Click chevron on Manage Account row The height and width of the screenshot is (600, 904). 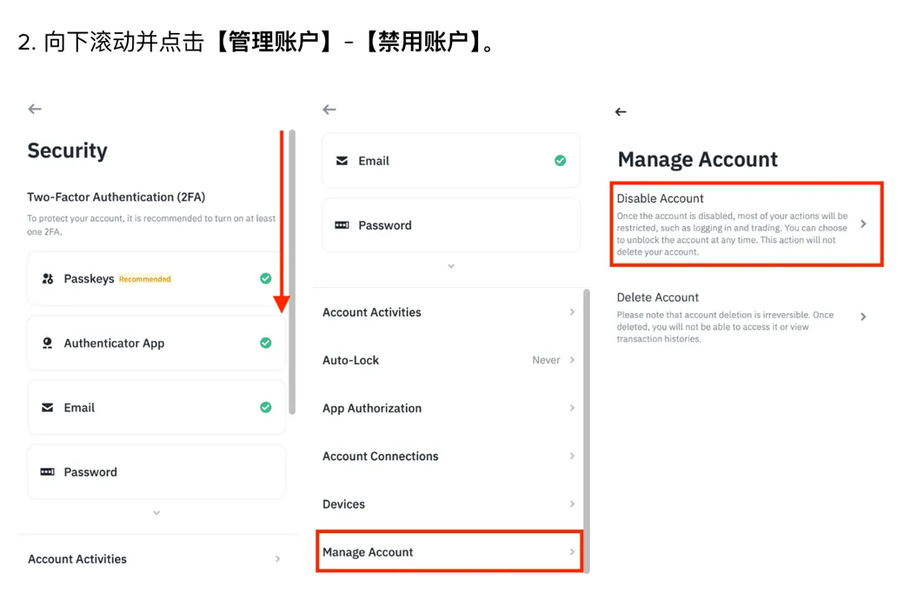(x=572, y=552)
